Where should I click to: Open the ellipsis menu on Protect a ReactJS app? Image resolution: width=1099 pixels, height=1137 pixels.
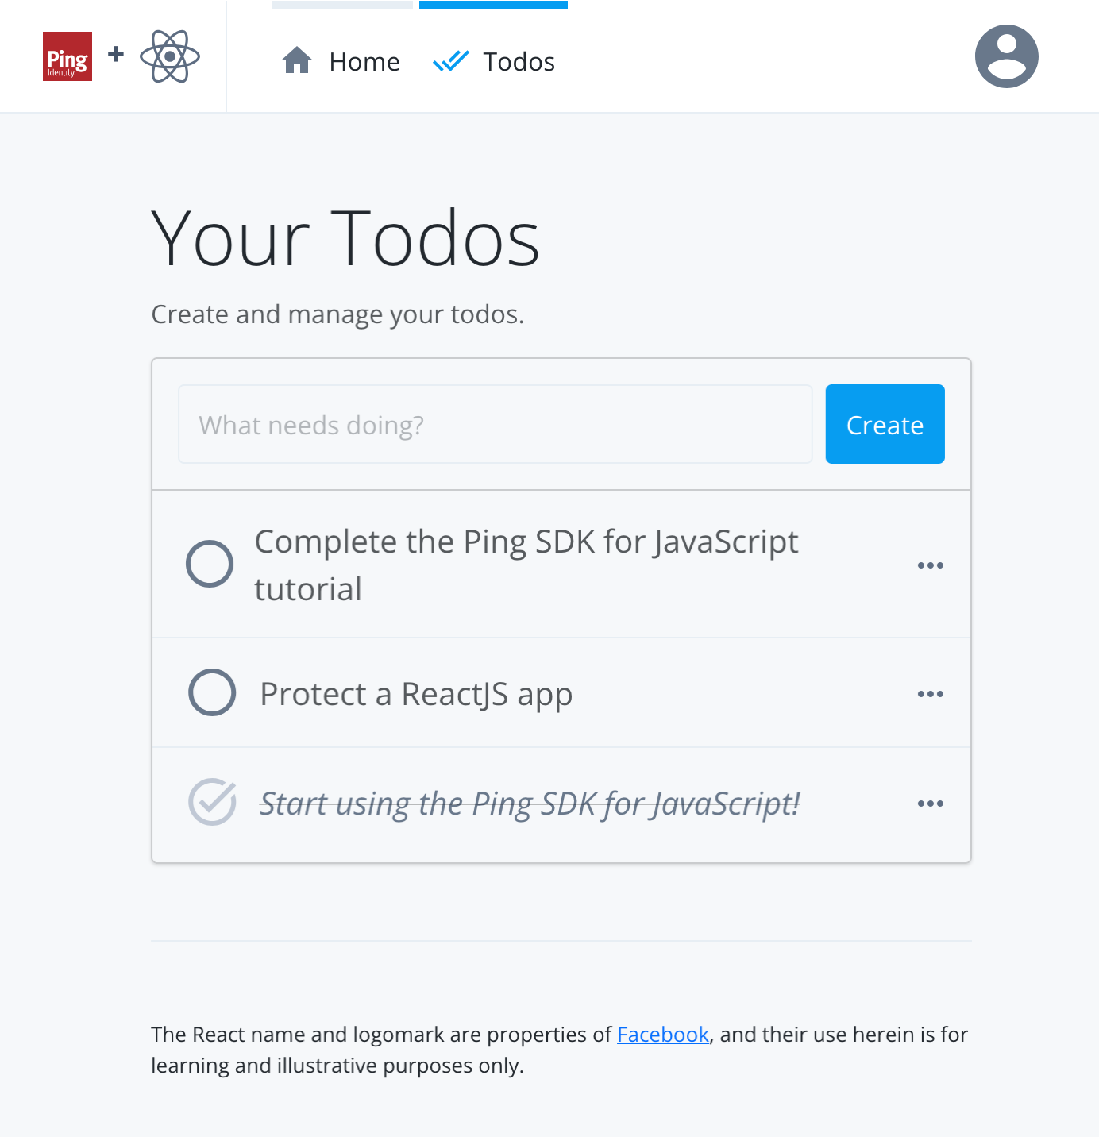click(x=931, y=693)
